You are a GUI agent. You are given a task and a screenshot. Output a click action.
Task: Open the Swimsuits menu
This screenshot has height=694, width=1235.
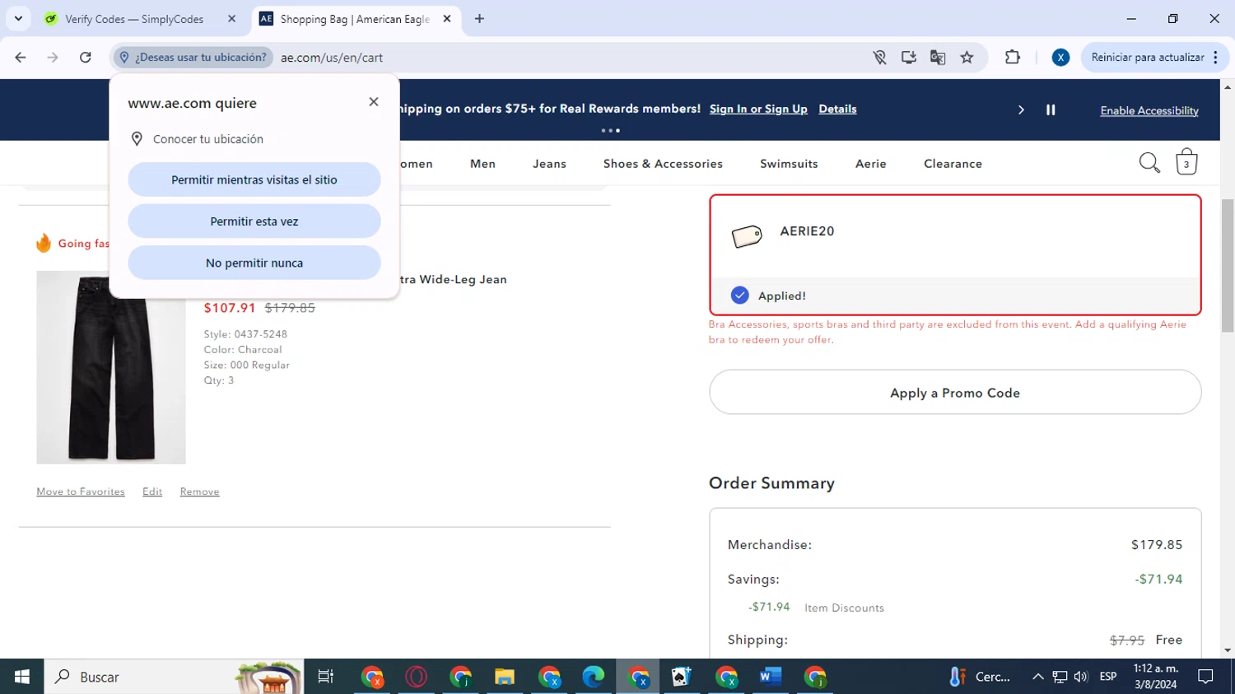[789, 164]
